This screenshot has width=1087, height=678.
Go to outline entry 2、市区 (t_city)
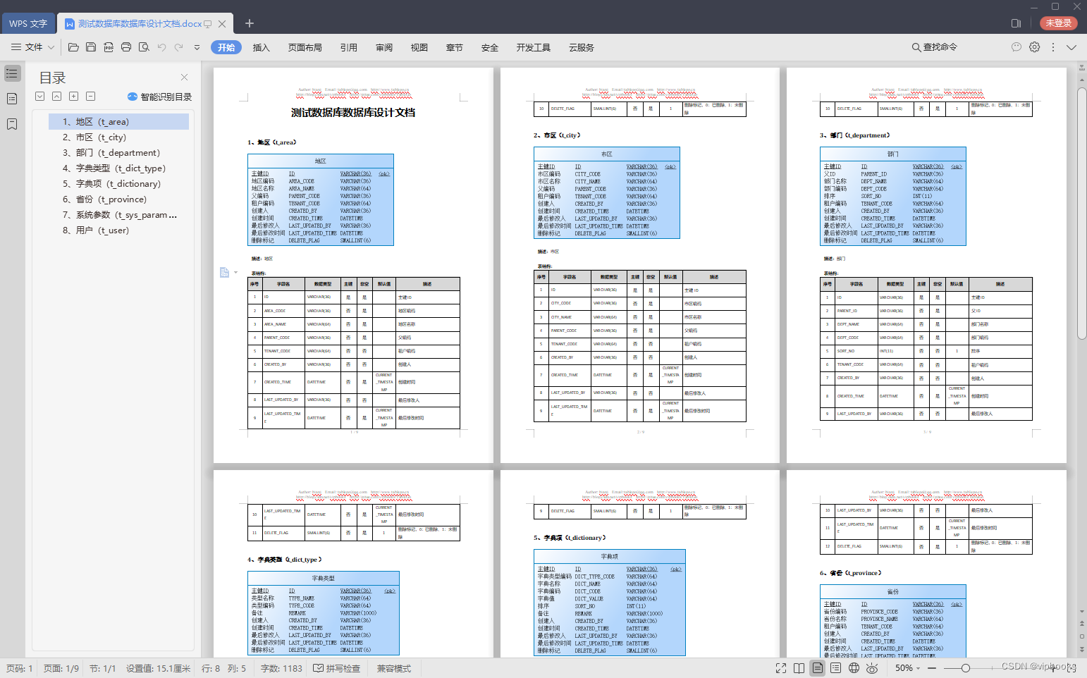(x=118, y=137)
